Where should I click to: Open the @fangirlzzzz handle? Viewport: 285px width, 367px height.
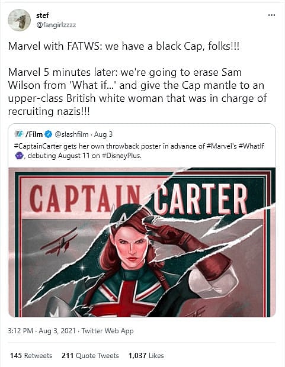[56, 25]
